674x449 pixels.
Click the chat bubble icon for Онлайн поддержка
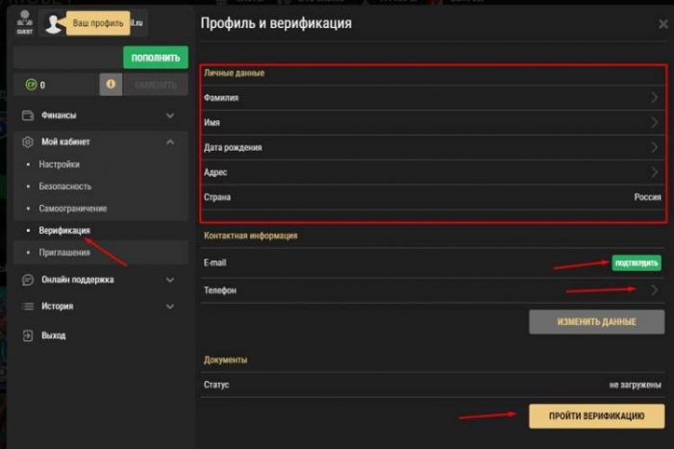click(28, 280)
